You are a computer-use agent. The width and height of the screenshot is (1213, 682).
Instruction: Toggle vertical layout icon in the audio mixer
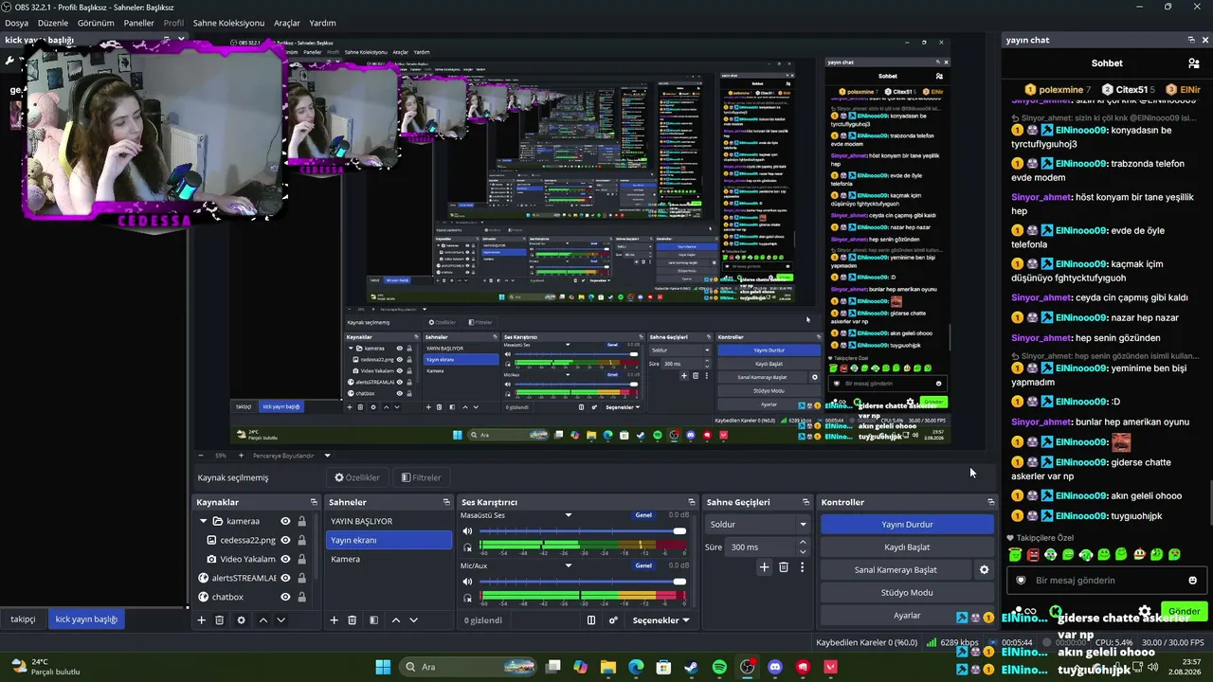591,620
